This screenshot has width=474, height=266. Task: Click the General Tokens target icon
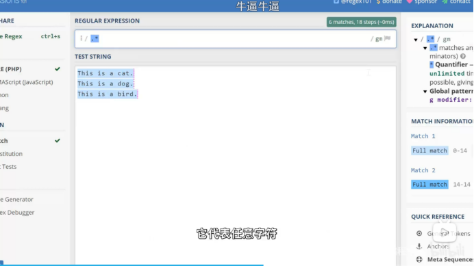pyautogui.click(x=419, y=233)
